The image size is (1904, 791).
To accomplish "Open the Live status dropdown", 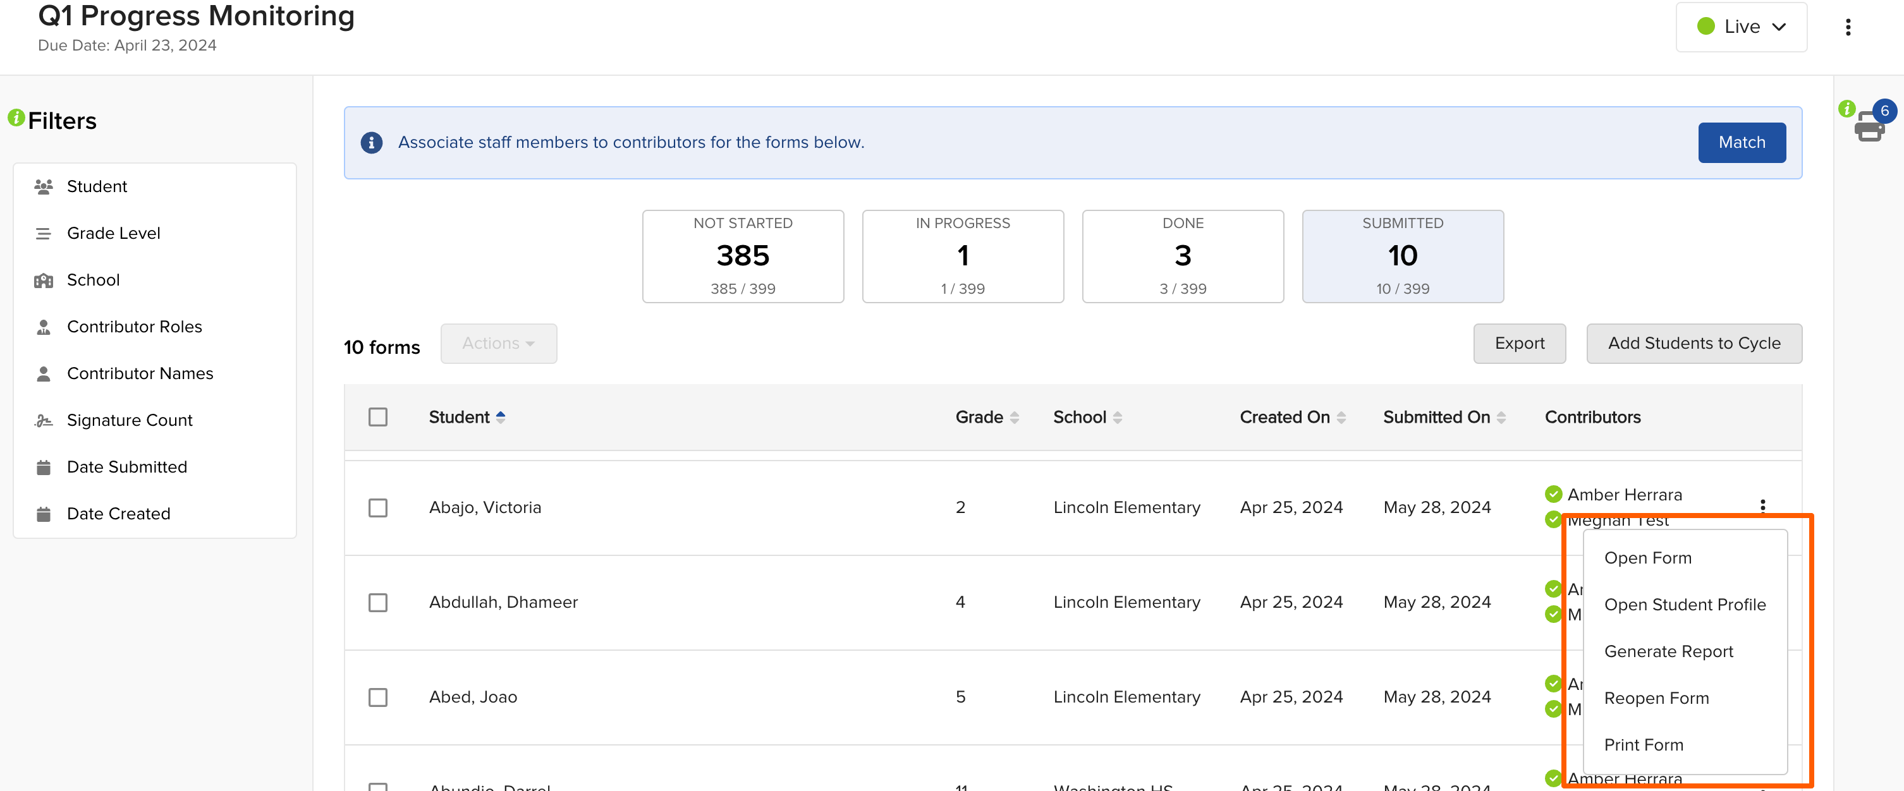I will tap(1741, 27).
